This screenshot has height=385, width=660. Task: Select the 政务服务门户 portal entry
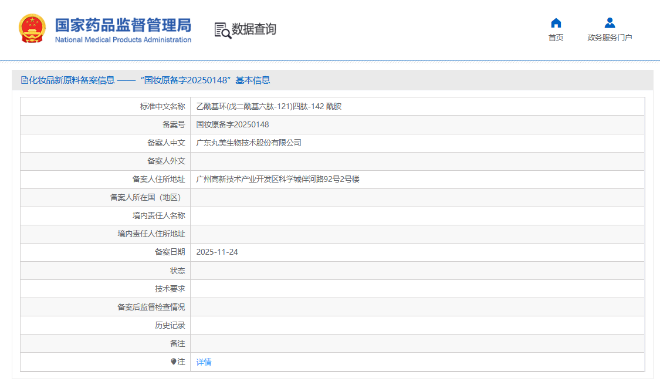click(609, 36)
